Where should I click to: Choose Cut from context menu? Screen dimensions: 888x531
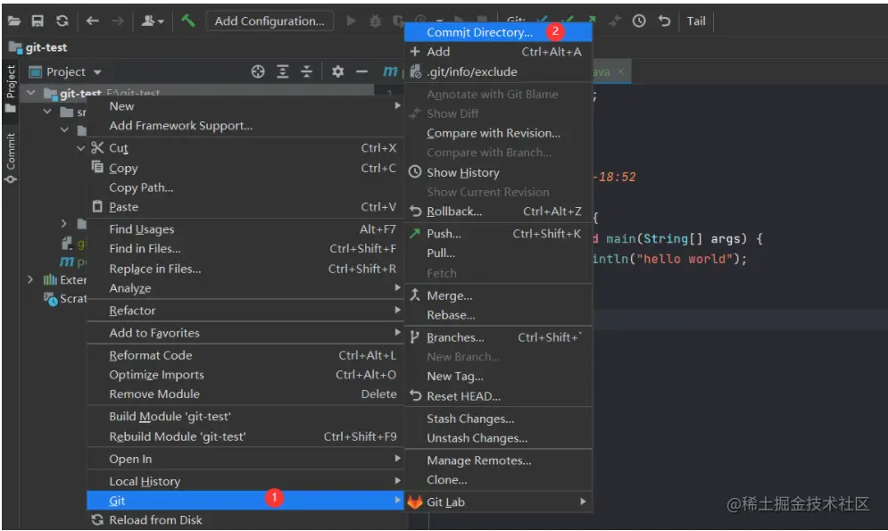pos(245,148)
